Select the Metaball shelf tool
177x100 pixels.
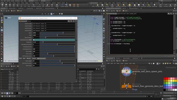66,5
